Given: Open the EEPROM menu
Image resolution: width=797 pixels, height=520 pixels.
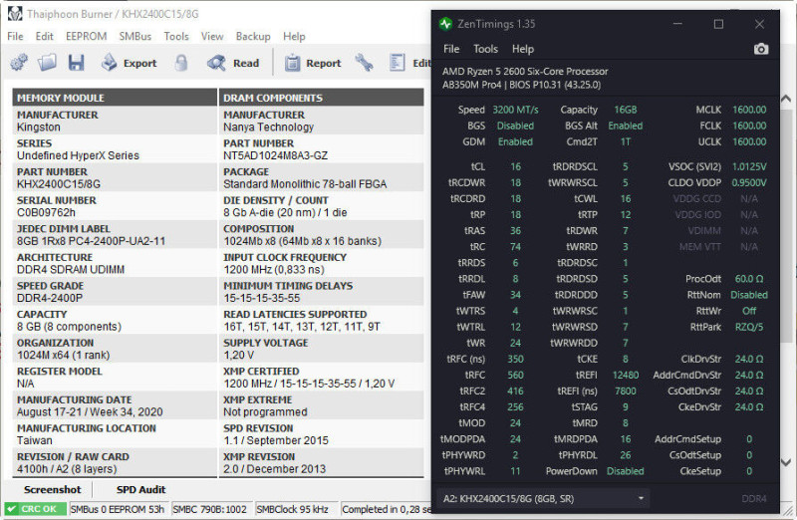Looking at the screenshot, I should pyautogui.click(x=86, y=36).
